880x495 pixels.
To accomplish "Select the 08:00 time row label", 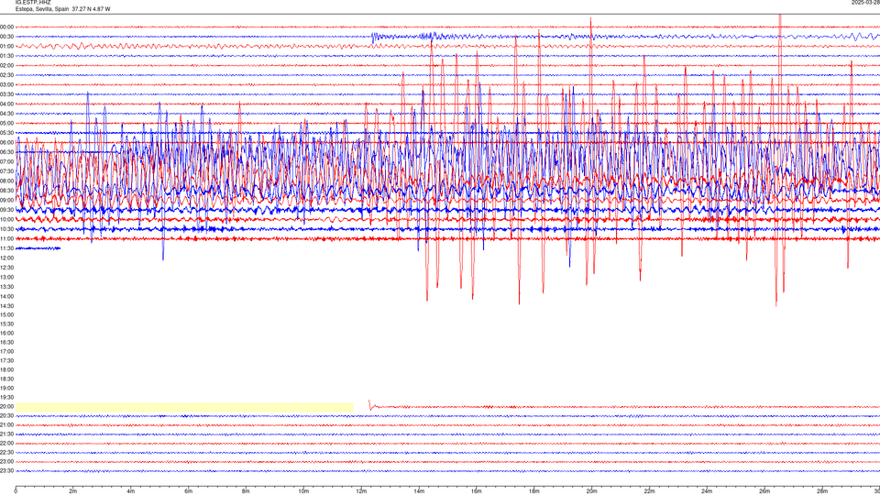I will click(6, 181).
